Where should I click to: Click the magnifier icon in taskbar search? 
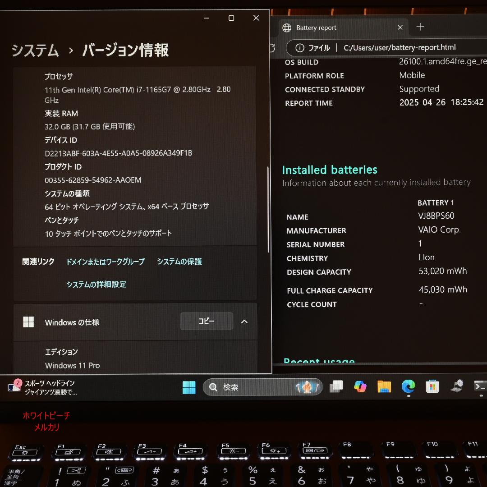pos(213,387)
